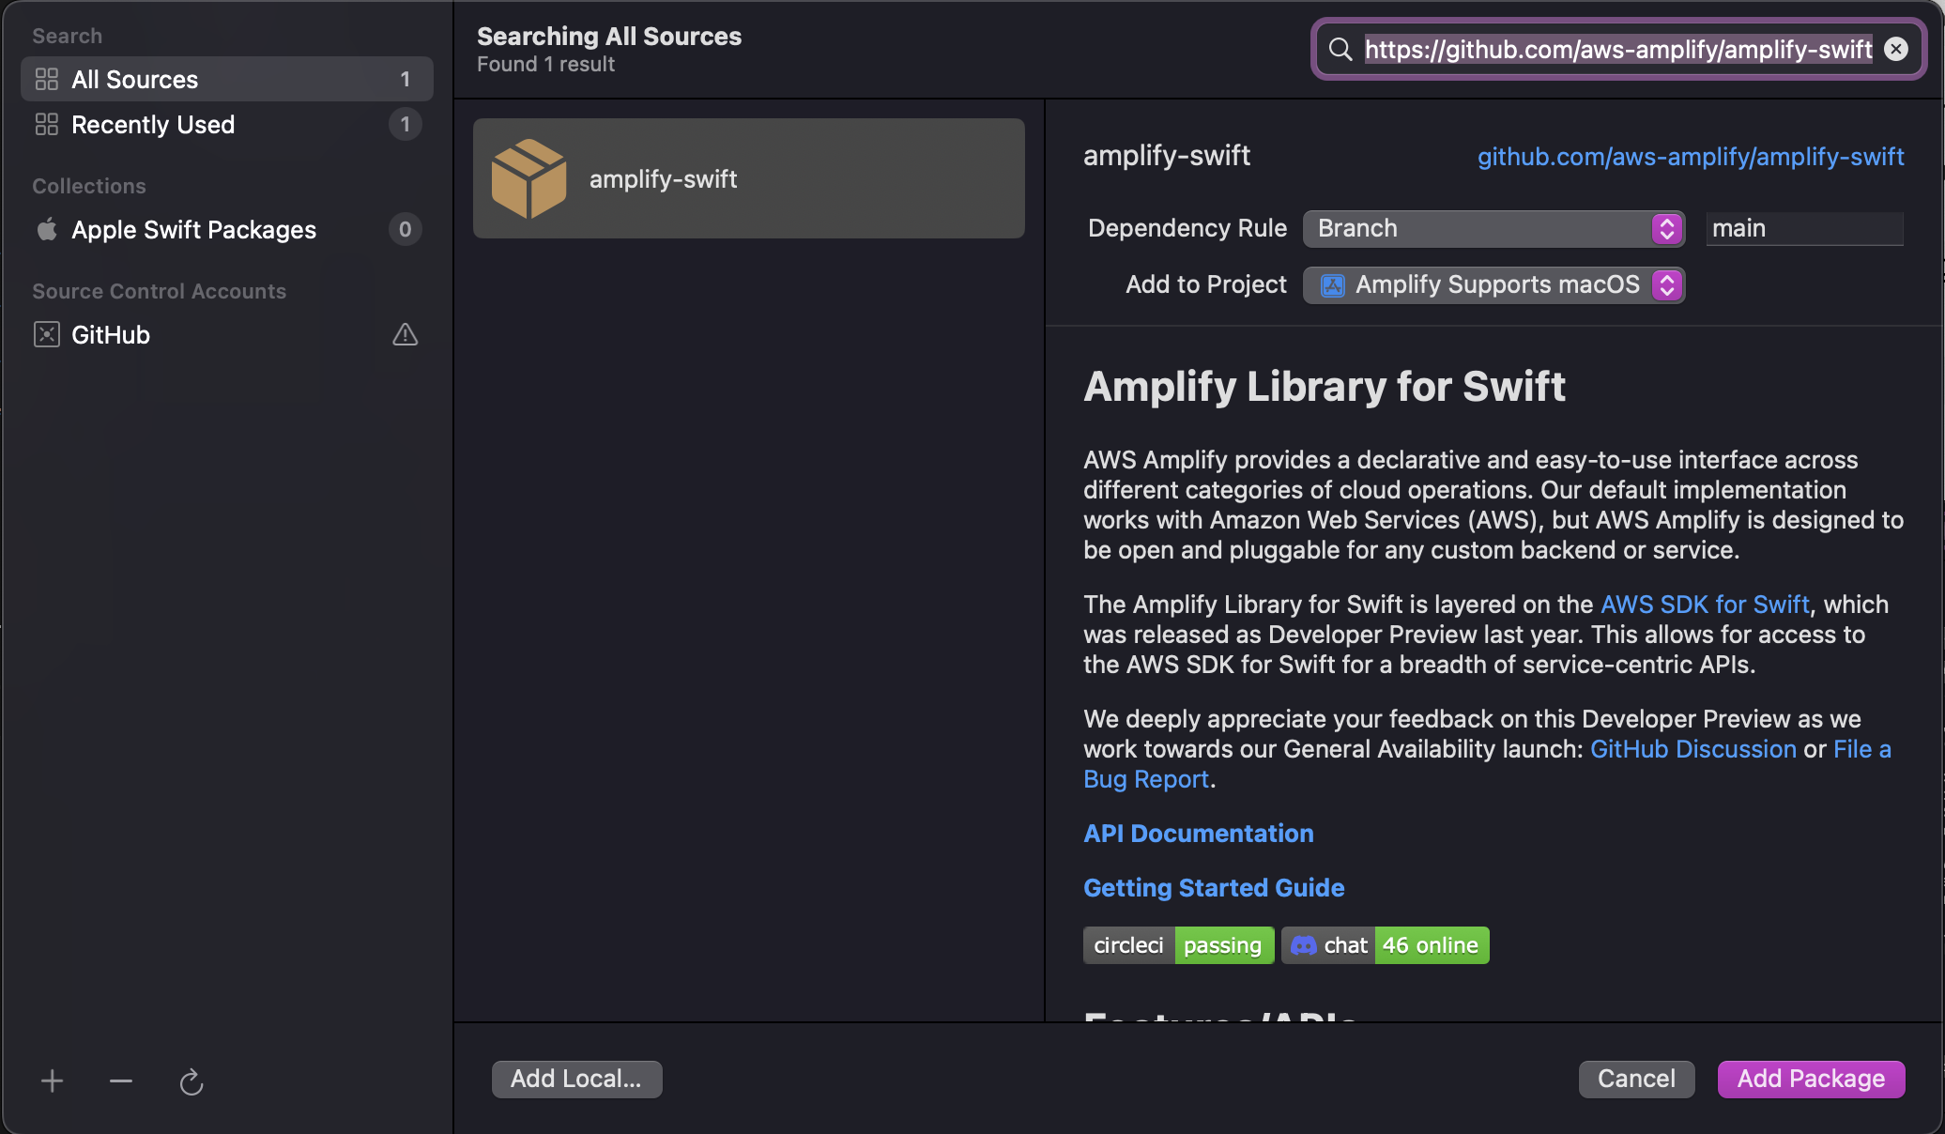The image size is (1945, 1134).
Task: Click the Discord chat 46 online badge
Action: pos(1386,945)
